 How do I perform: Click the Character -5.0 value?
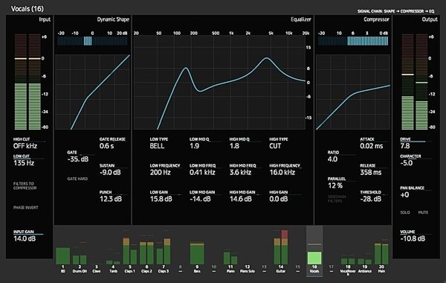(406, 163)
